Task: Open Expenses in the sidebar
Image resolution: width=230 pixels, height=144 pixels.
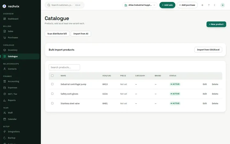Action: 20,88
